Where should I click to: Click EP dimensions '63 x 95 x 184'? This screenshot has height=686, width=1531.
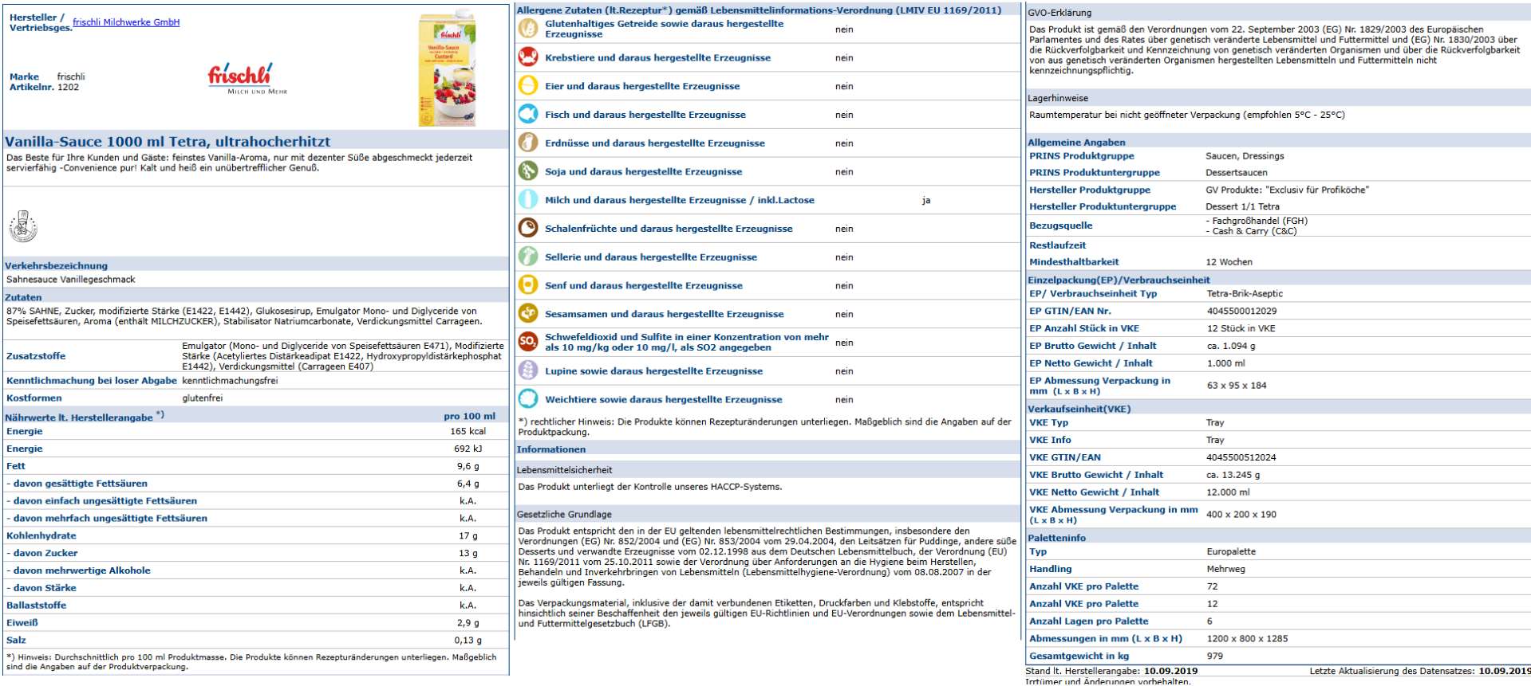[1236, 386]
